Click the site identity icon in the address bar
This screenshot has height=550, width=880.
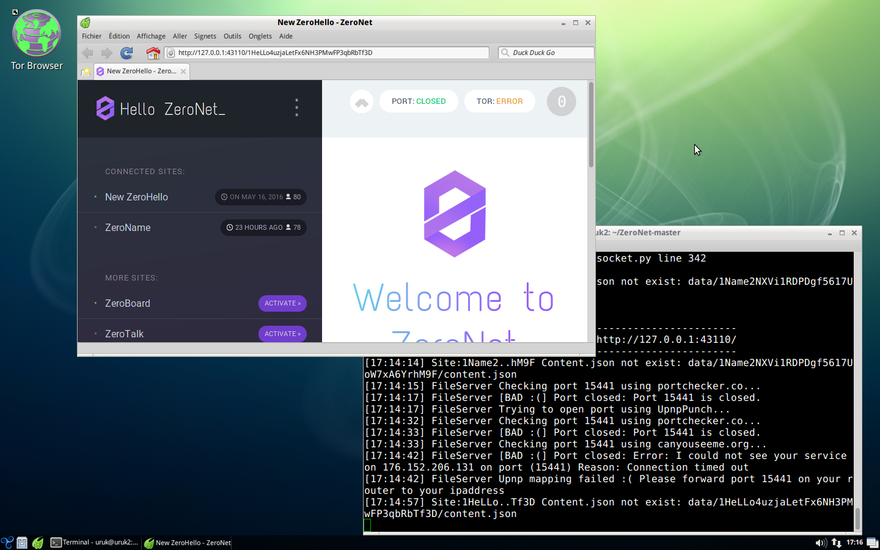point(170,53)
